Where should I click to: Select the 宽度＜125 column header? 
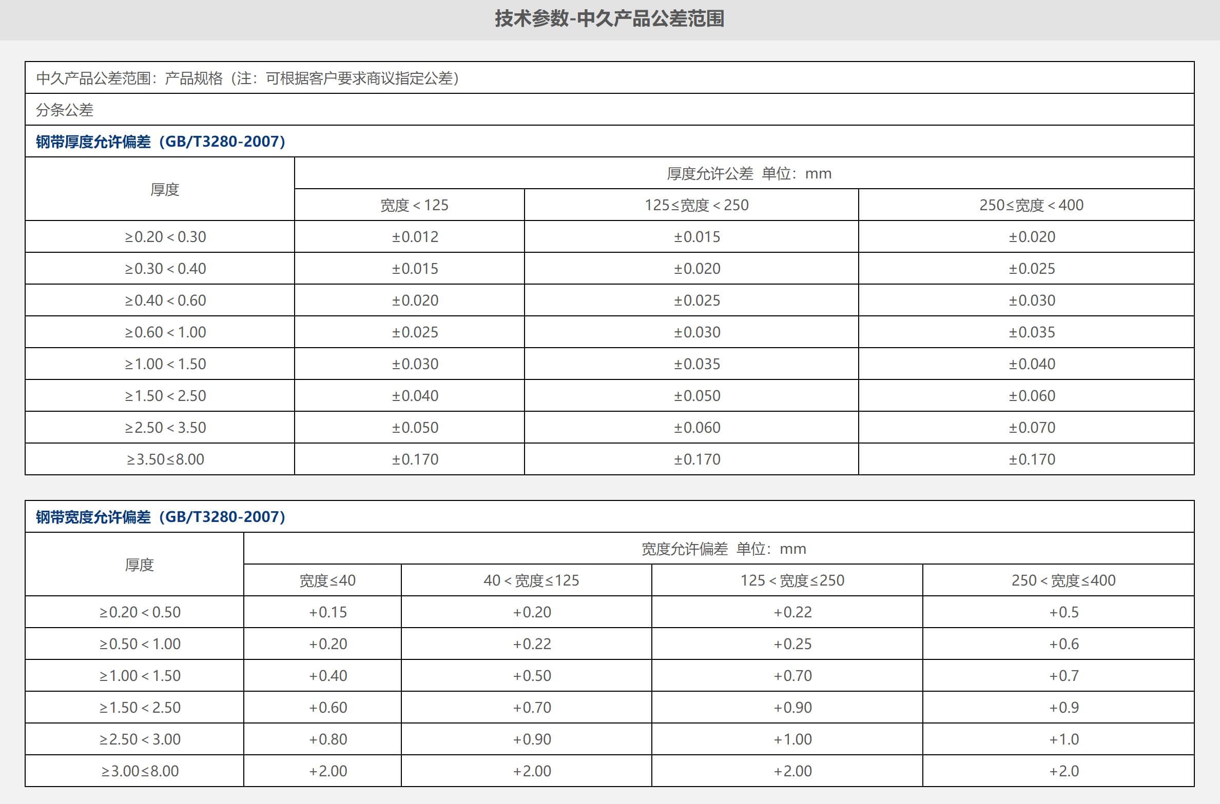point(414,206)
